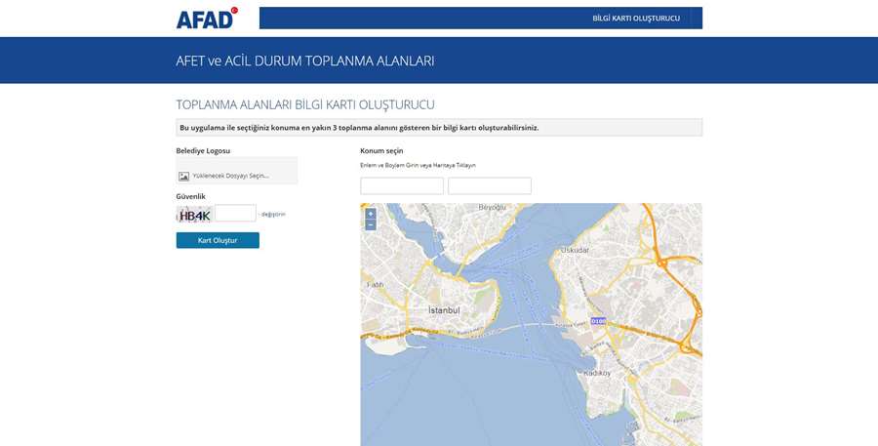Image resolution: width=878 pixels, height=446 pixels.
Task: Focus the captcha security text field
Action: pos(235,213)
